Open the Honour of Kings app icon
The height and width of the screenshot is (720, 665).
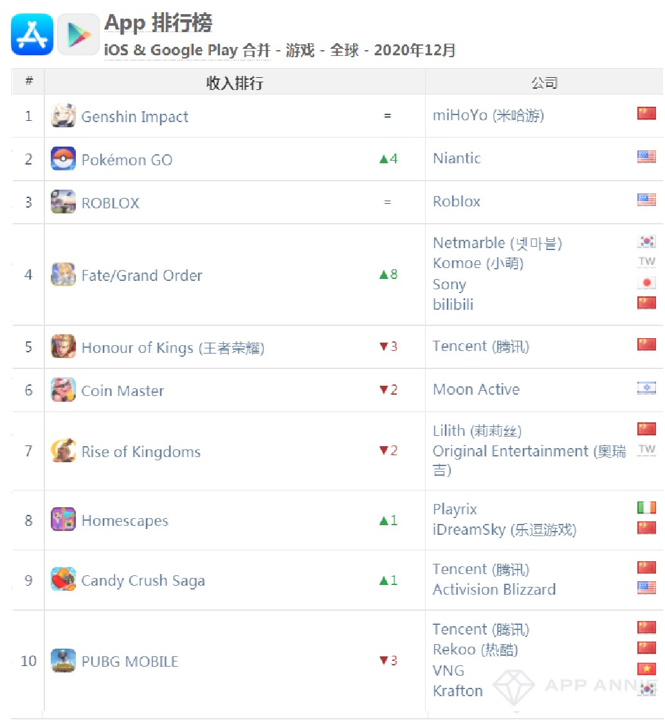point(64,346)
